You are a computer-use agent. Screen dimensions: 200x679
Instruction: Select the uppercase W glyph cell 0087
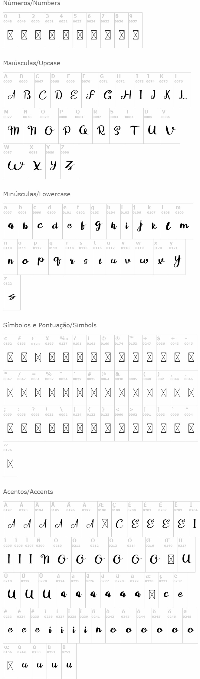pos(16,161)
